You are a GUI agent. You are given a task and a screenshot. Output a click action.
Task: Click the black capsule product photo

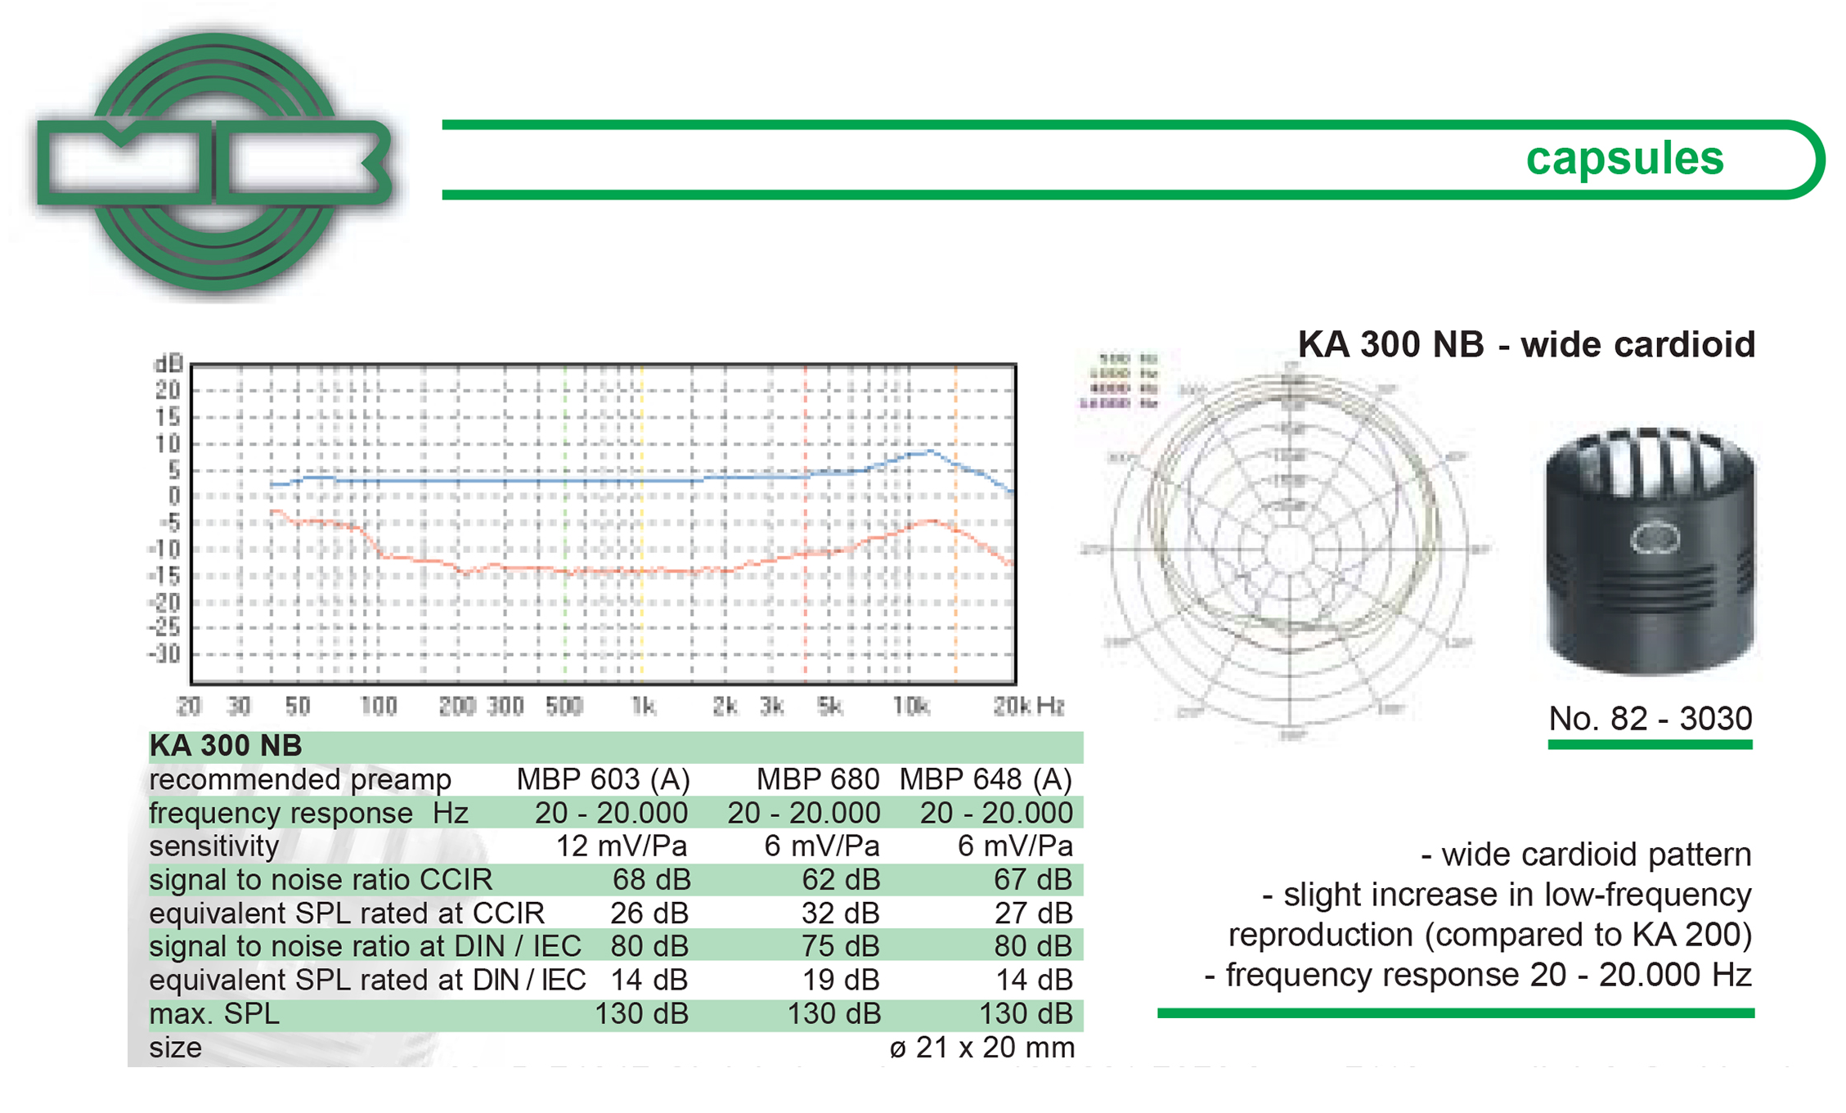click(x=1651, y=551)
